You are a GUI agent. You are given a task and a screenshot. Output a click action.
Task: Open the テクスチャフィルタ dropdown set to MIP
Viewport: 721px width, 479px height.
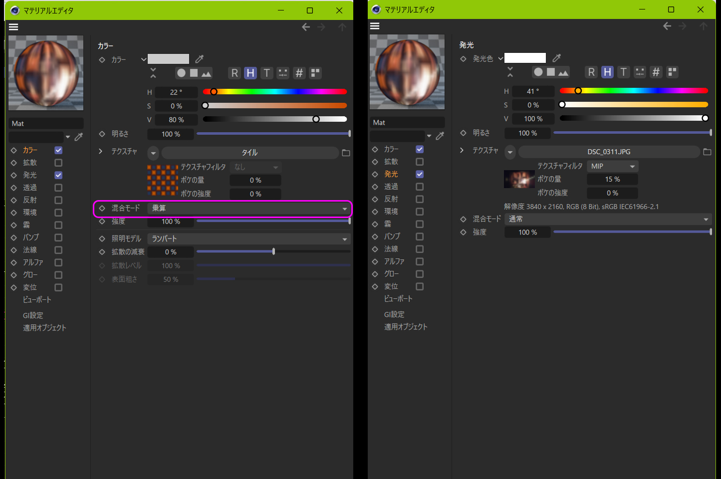click(x=612, y=166)
